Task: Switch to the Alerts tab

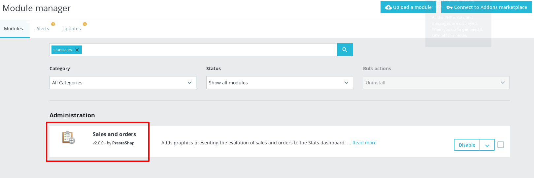Action: [43, 29]
